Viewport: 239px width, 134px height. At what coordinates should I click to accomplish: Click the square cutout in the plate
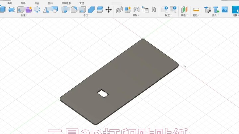pos(103,93)
